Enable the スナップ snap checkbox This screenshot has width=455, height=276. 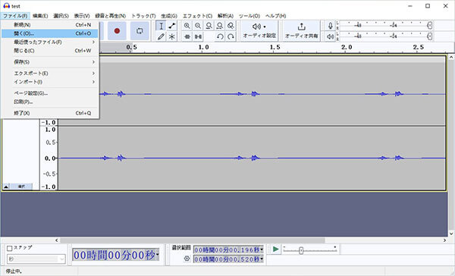(10, 248)
